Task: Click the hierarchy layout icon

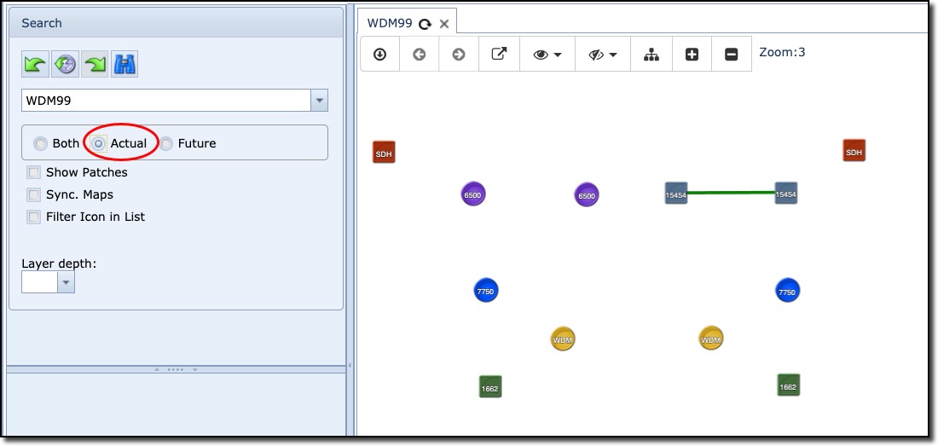Action: tap(651, 55)
